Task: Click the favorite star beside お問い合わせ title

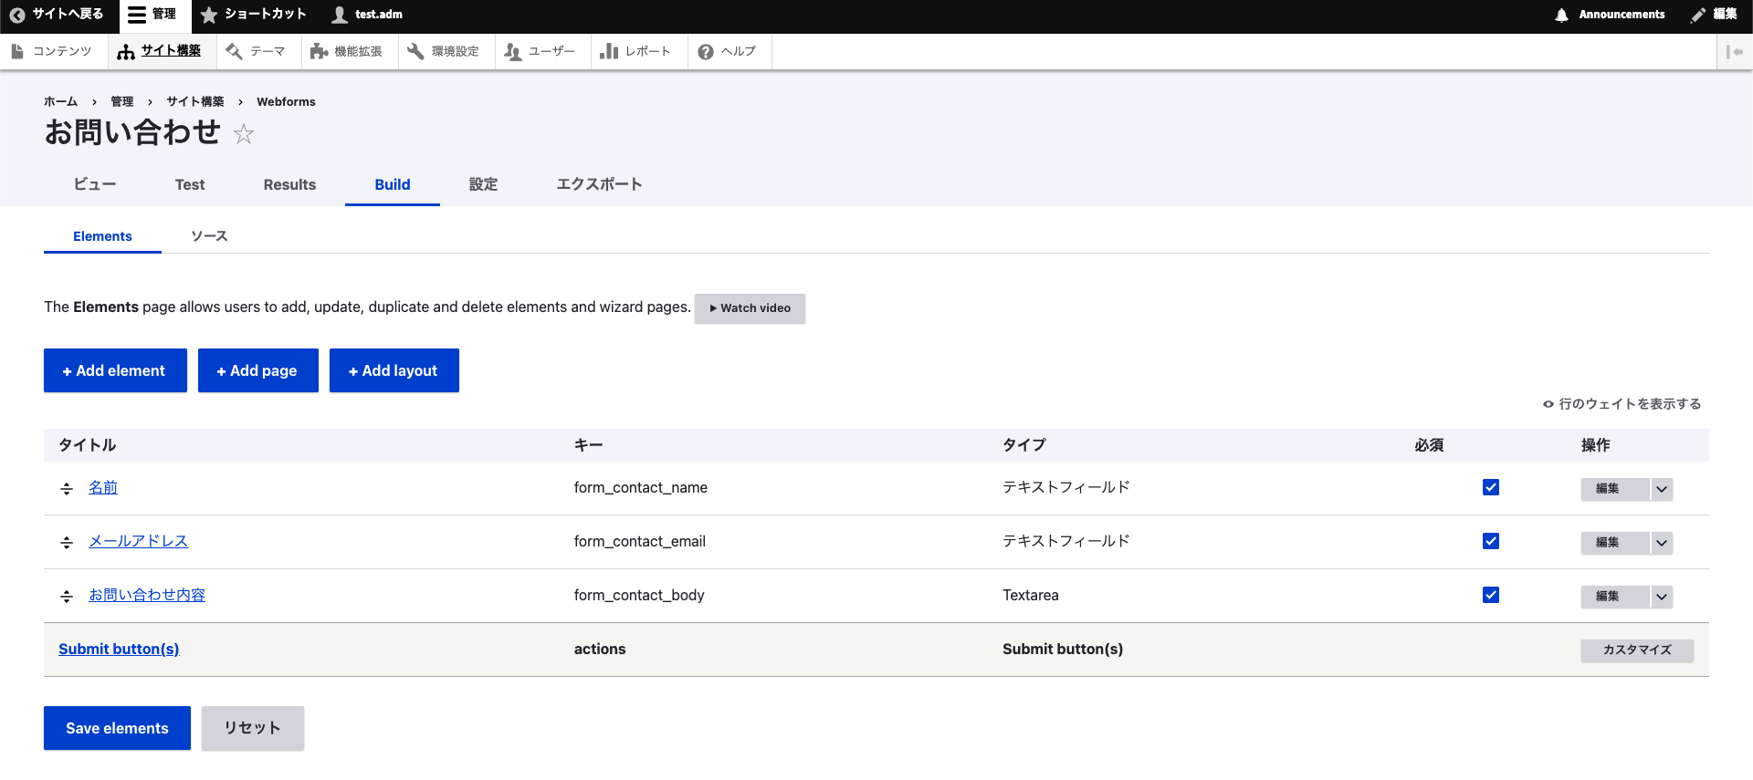Action: 244,134
